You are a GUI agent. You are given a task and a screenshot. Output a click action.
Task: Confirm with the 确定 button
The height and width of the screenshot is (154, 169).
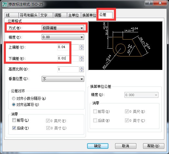98,146
